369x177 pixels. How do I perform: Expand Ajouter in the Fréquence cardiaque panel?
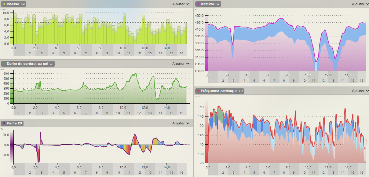tap(360, 91)
